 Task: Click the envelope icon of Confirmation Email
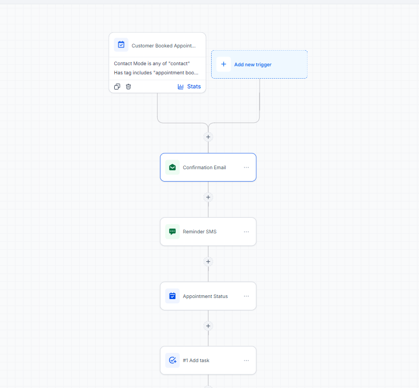pos(172,168)
